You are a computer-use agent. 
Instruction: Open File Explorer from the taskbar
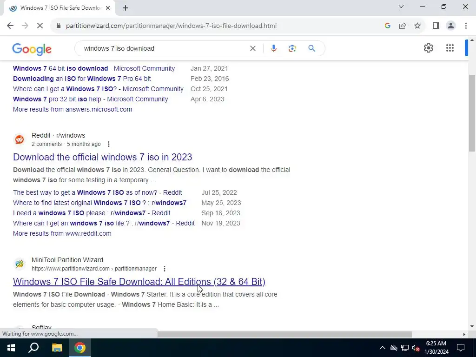click(x=57, y=348)
